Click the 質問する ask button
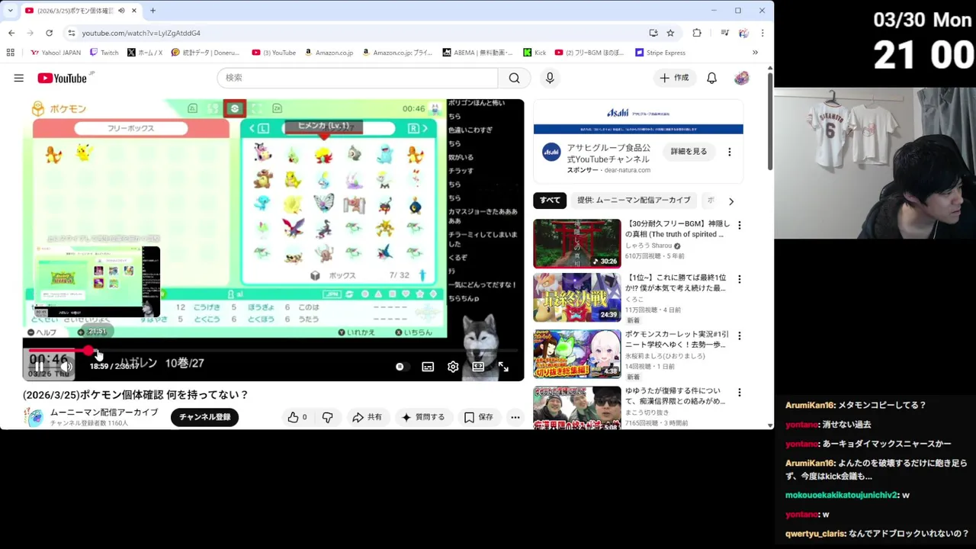This screenshot has width=976, height=549. tap(423, 417)
